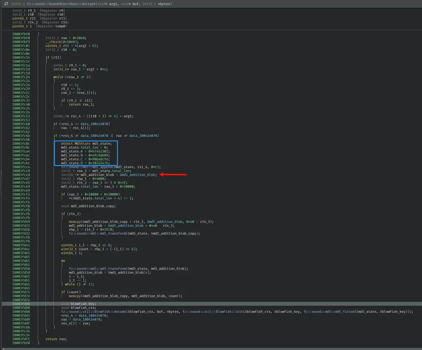Click the 'if (rax_3 + 0x20000 < 0x20000)' line
This screenshot has height=350, width=422.
pos(90,194)
